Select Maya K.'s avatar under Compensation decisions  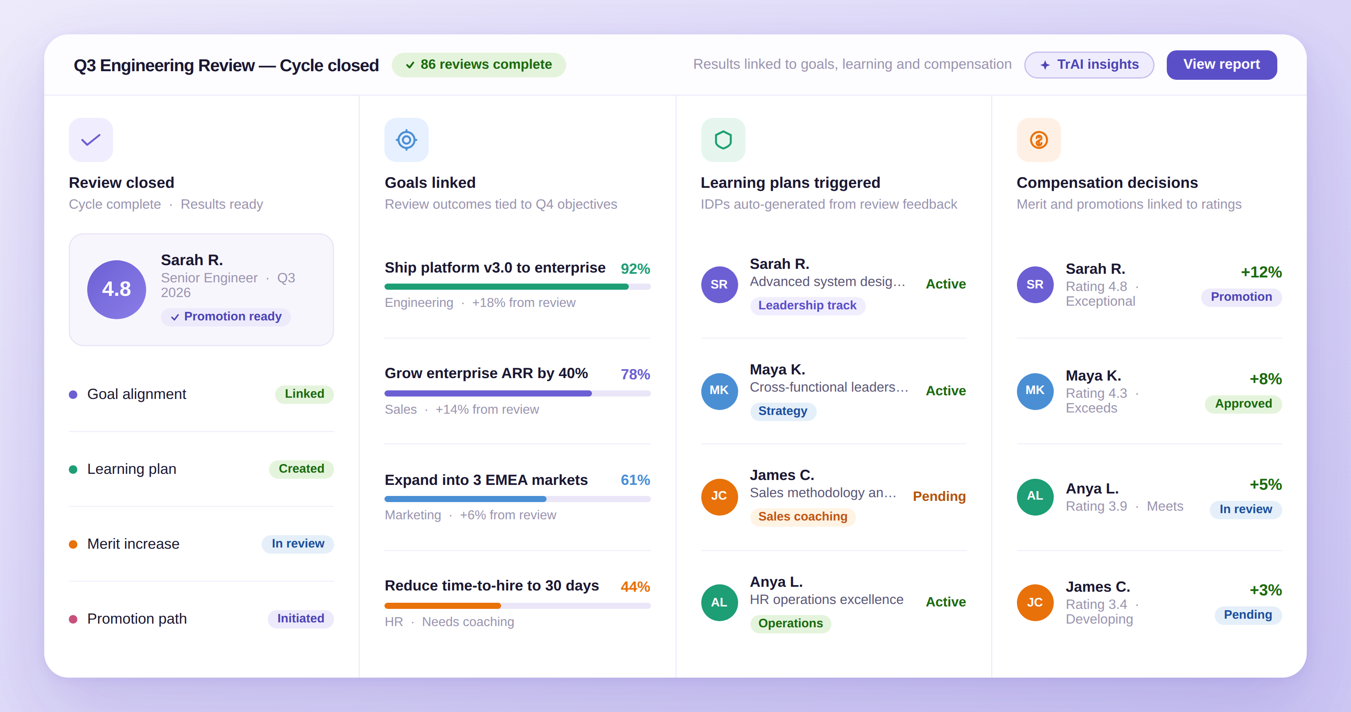pos(1035,392)
